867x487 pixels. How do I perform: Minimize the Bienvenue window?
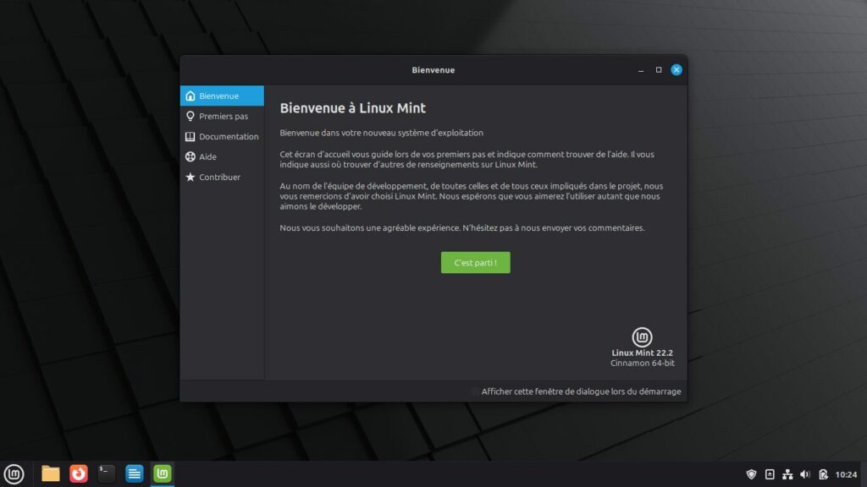click(x=641, y=70)
